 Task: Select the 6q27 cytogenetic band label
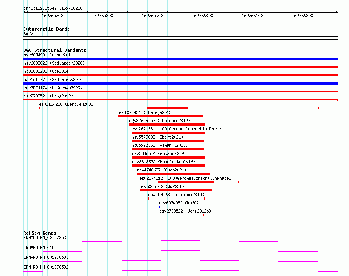[28, 34]
